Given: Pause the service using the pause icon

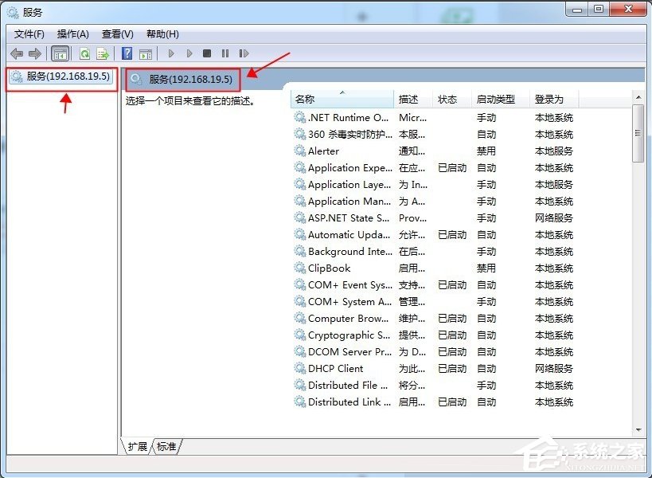Looking at the screenshot, I should [x=225, y=53].
